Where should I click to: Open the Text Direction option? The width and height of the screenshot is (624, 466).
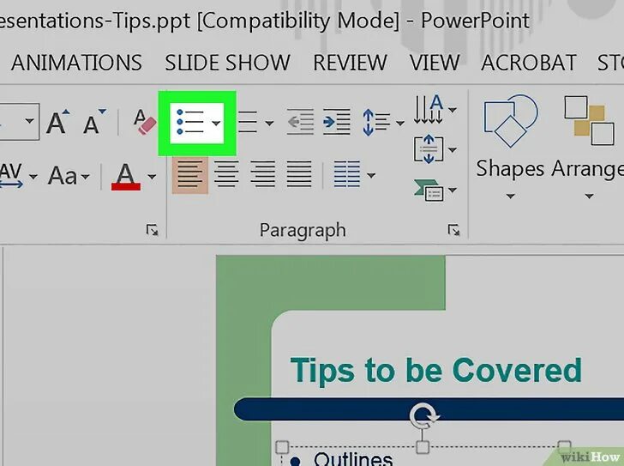(x=429, y=109)
